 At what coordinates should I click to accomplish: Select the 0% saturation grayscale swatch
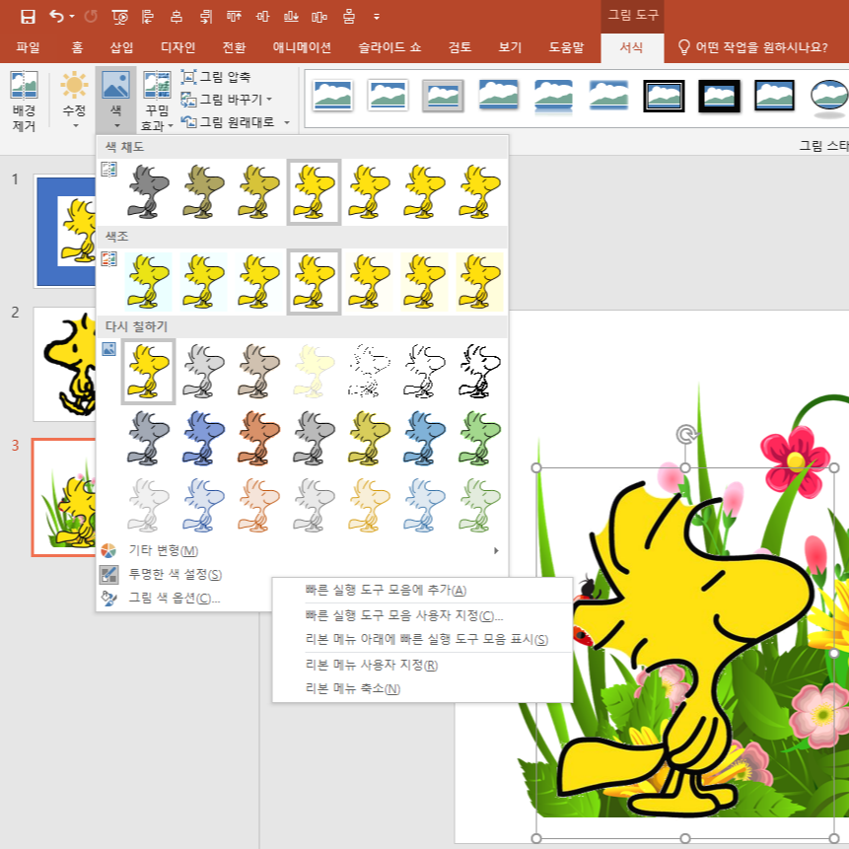coord(148,192)
